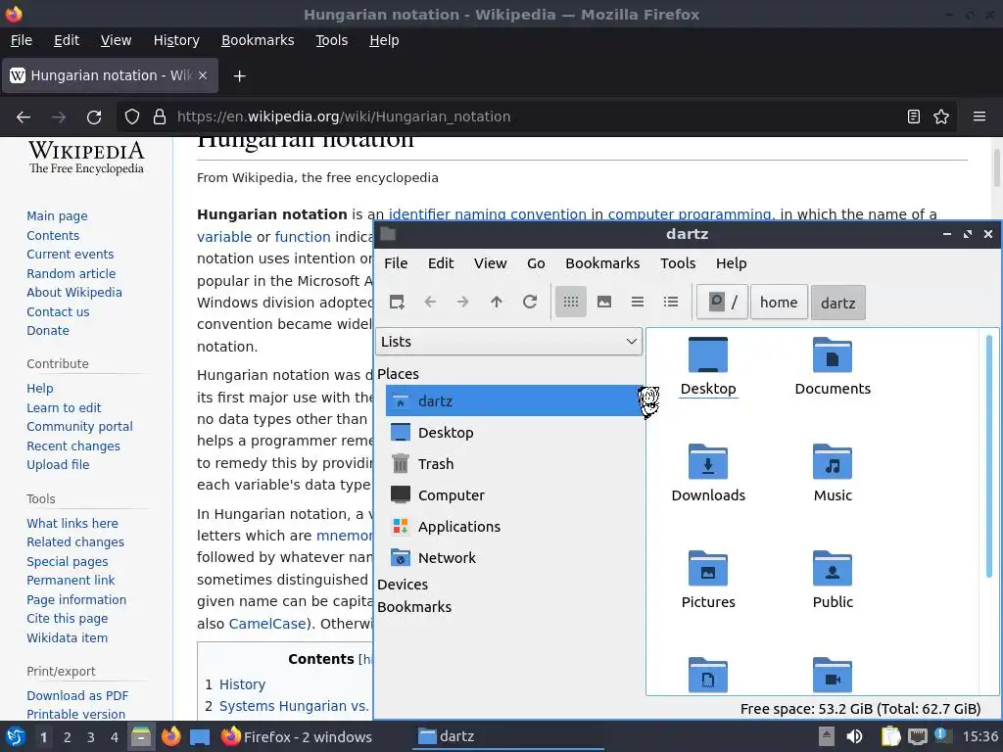The image size is (1003, 752).
Task: Reload the Wikipedia page in Firefox
Action: 94,117
